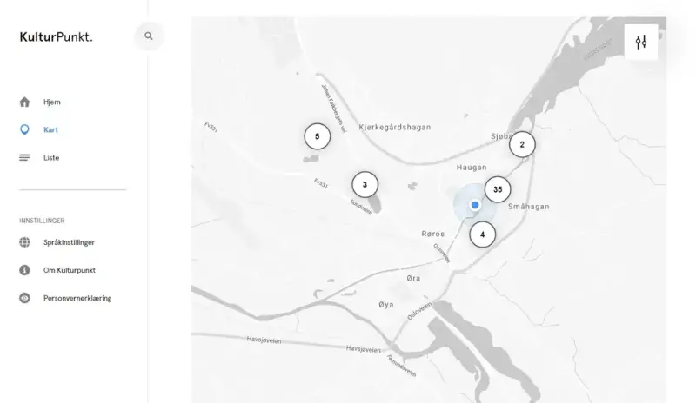Click the blue current location dot
The height and width of the screenshot is (403, 696).
(475, 205)
